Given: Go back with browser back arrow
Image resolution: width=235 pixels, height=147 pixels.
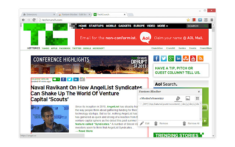Looking at the screenshot, I should [23, 20].
